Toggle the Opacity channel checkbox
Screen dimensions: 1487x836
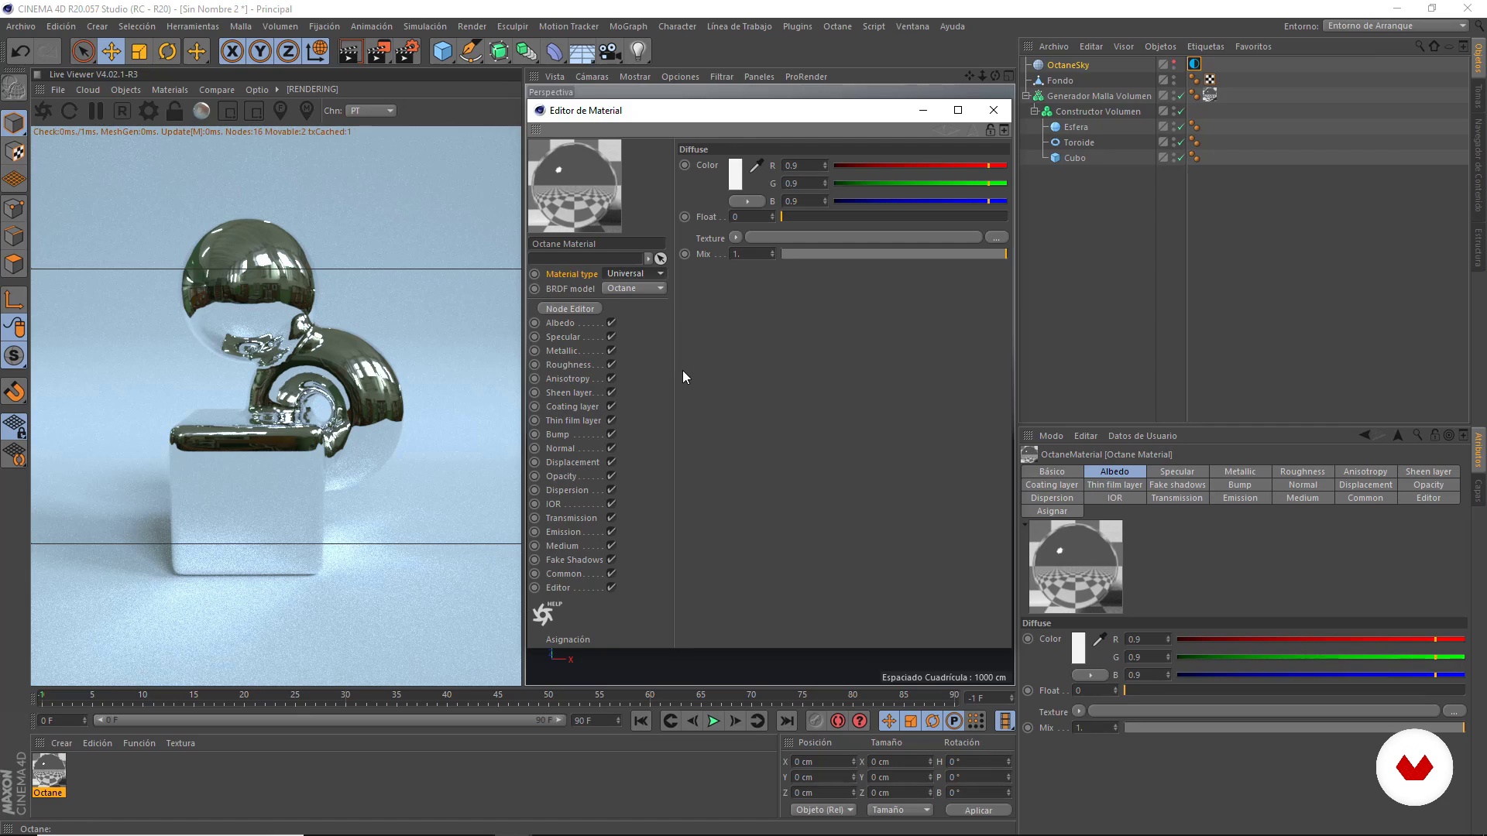(611, 476)
